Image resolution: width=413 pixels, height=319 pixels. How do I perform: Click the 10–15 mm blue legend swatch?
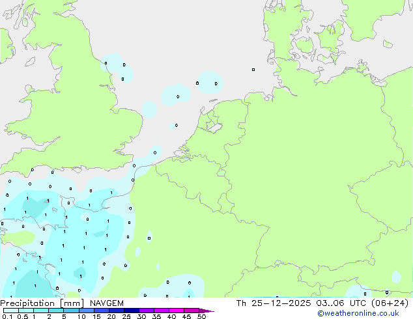87,311
